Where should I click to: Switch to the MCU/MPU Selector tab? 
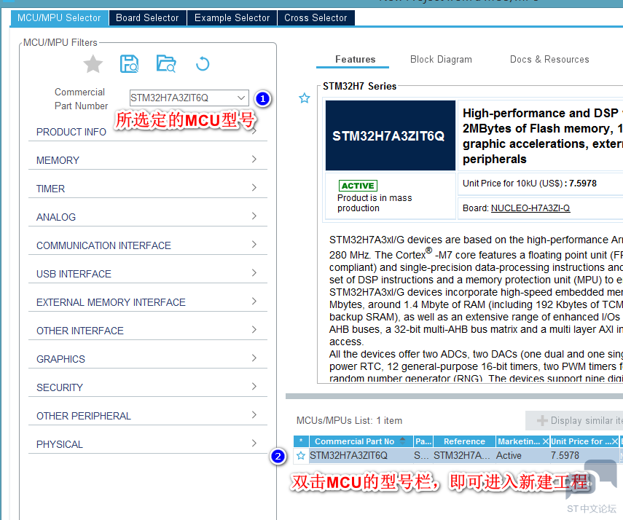point(59,18)
